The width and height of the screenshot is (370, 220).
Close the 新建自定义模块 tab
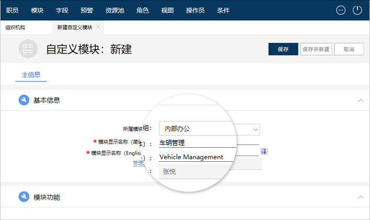(98, 27)
